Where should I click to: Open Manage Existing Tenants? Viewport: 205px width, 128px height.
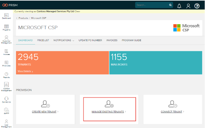coord(109,112)
